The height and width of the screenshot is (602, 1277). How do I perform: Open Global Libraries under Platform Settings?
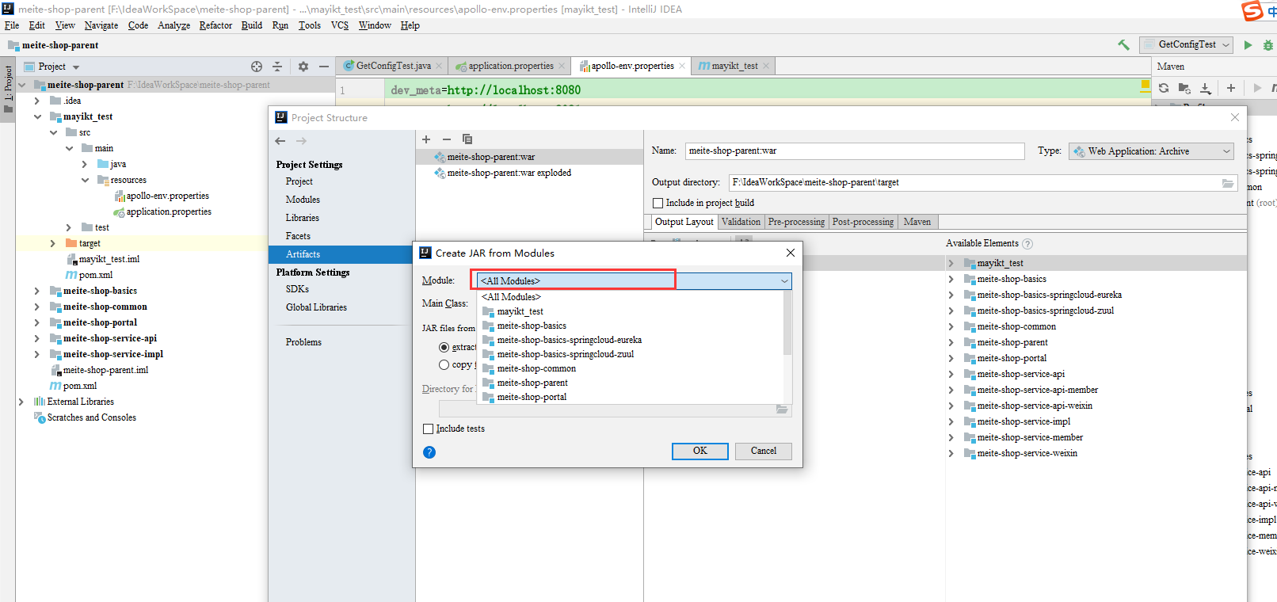coord(316,307)
